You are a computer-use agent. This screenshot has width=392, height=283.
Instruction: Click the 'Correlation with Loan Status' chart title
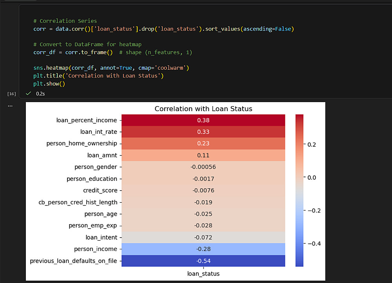[203, 109]
